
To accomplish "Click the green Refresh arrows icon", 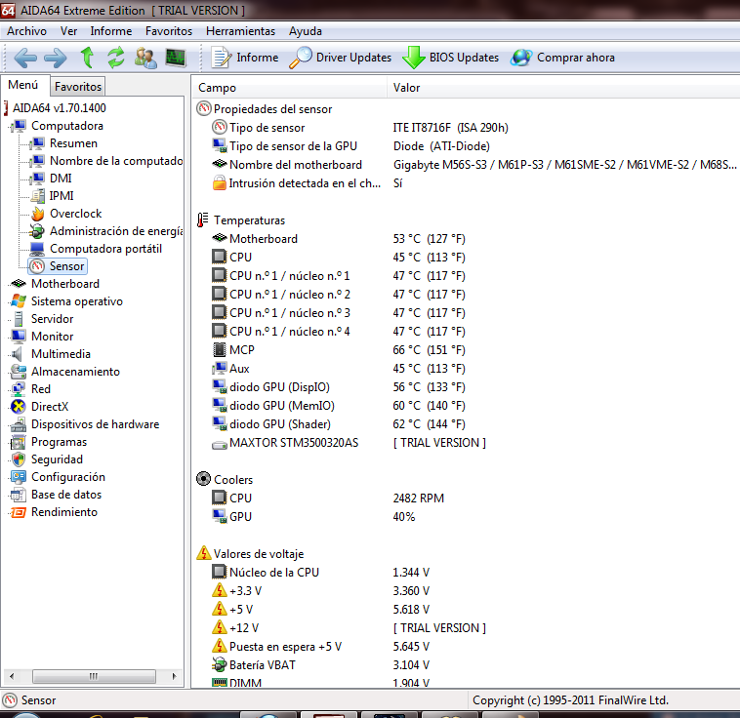I will (115, 58).
